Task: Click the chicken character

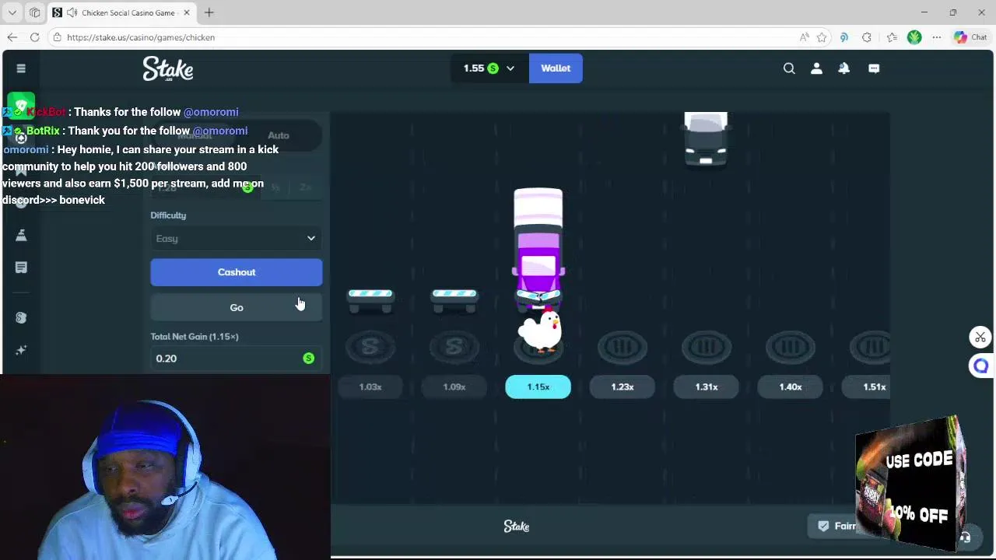Action: tap(539, 331)
